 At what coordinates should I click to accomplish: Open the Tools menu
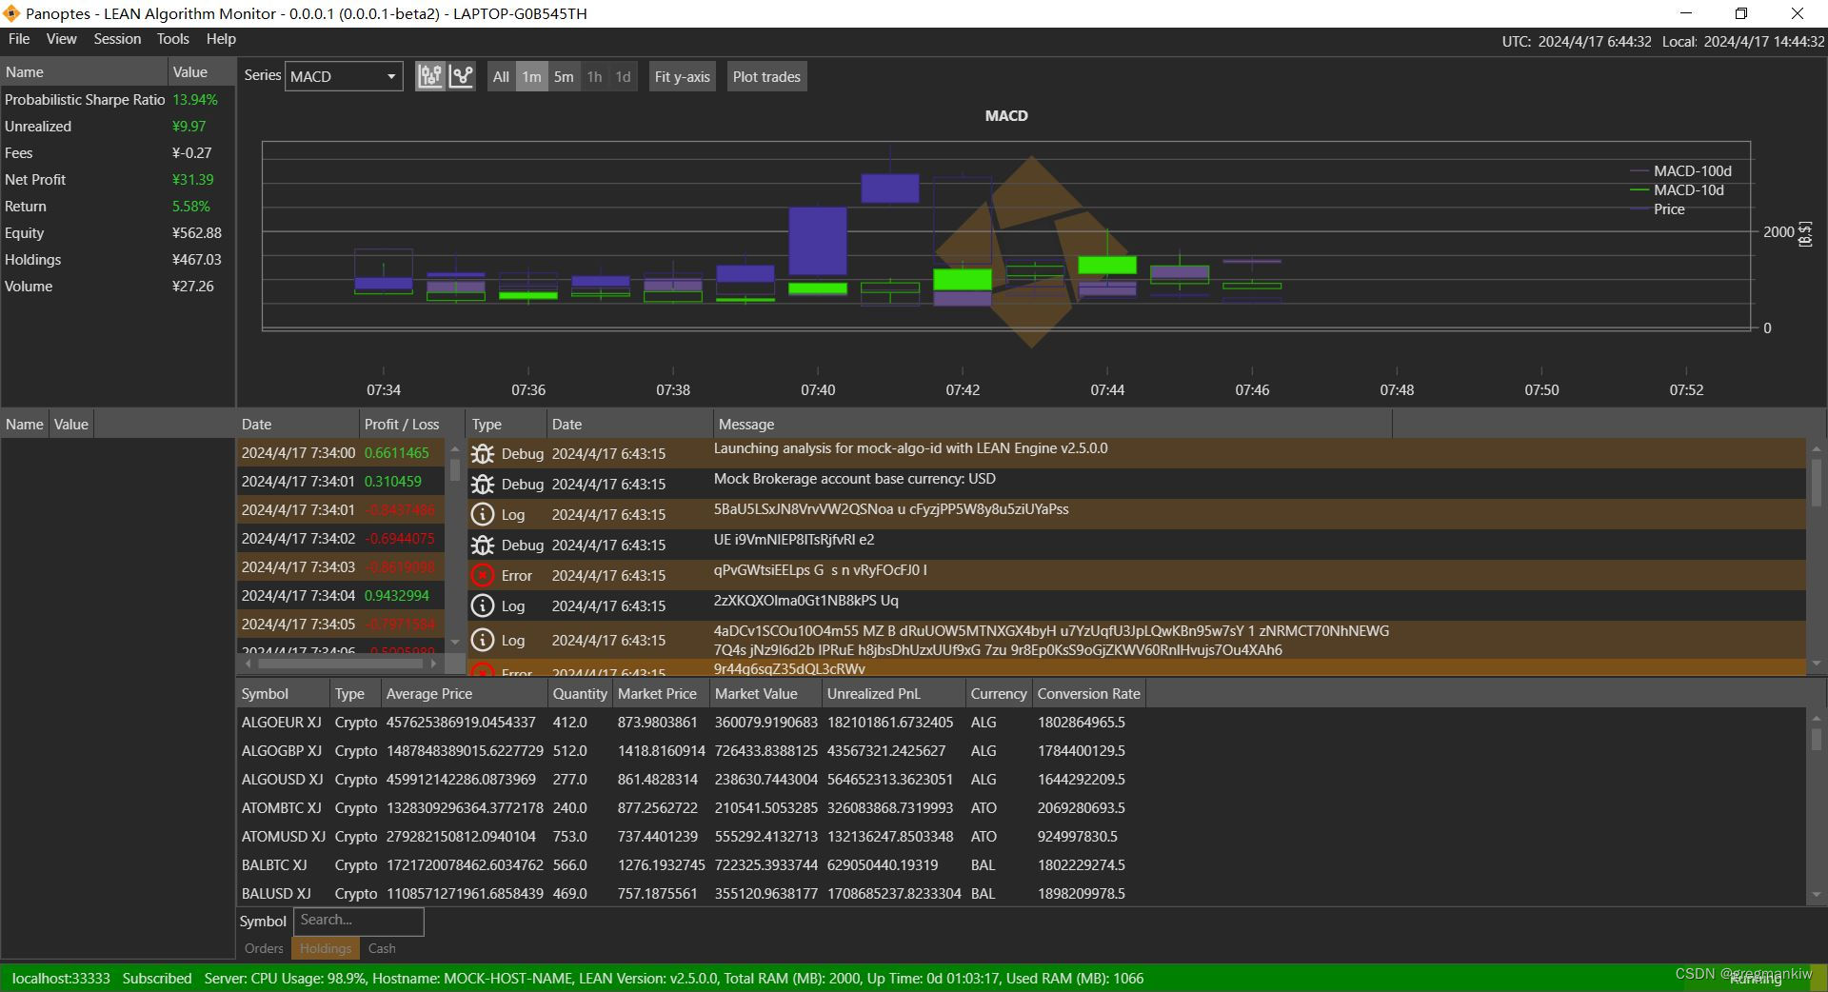coord(172,39)
